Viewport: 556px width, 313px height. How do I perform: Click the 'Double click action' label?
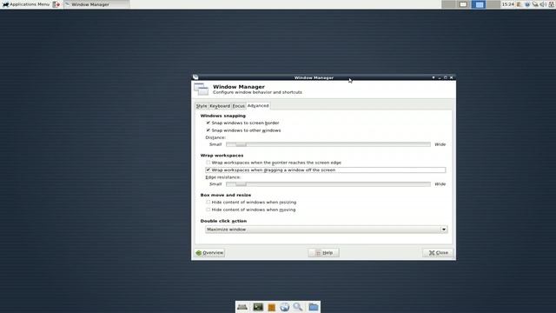click(x=224, y=221)
